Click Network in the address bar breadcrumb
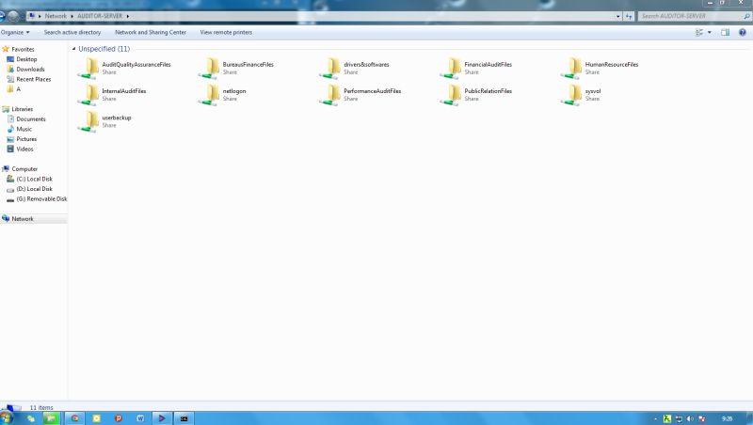Screen dimensions: 753x425 [56, 16]
